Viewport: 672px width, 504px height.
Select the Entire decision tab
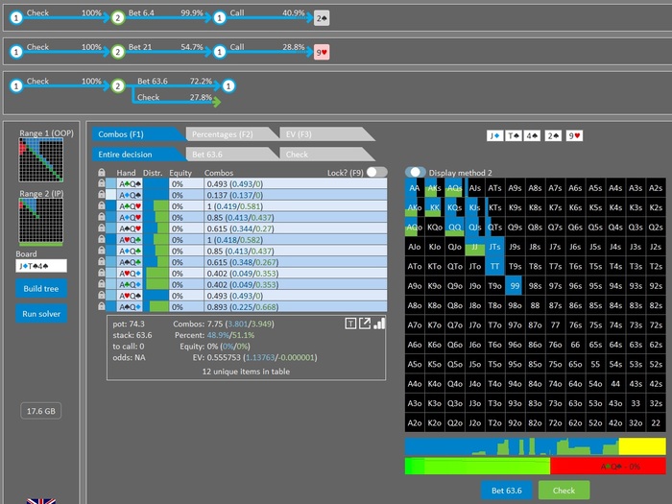pyautogui.click(x=137, y=155)
